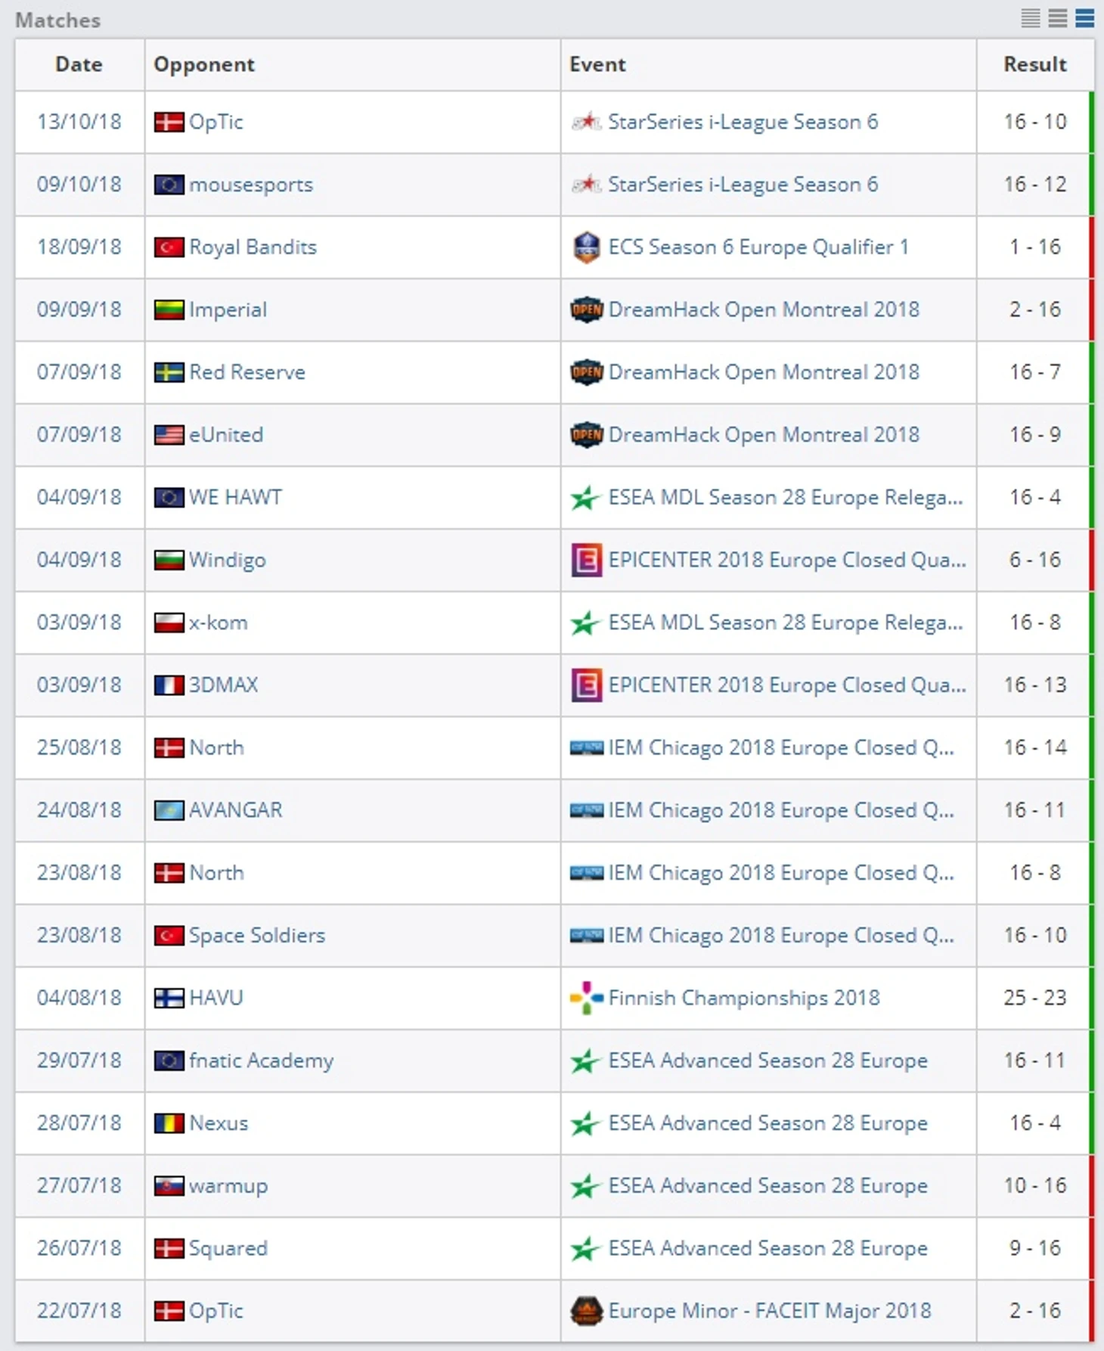Viewport: 1104px width, 1351px height.
Task: Click the Romania flag next to Nexus
Action: pos(169,1123)
